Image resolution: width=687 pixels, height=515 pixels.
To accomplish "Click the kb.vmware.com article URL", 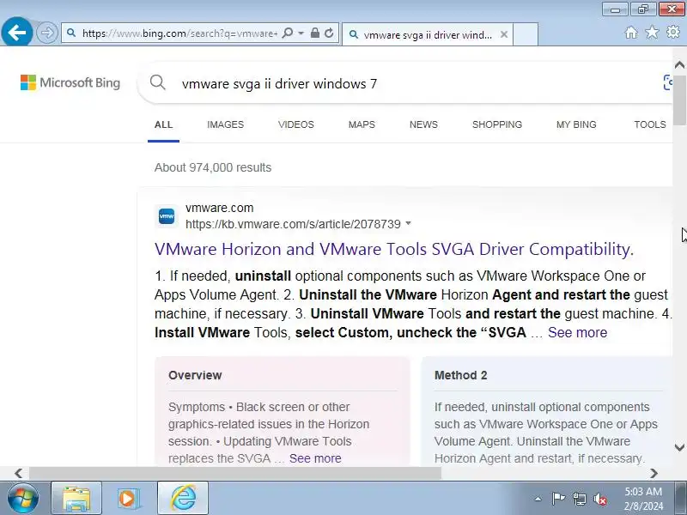I will 293,224.
